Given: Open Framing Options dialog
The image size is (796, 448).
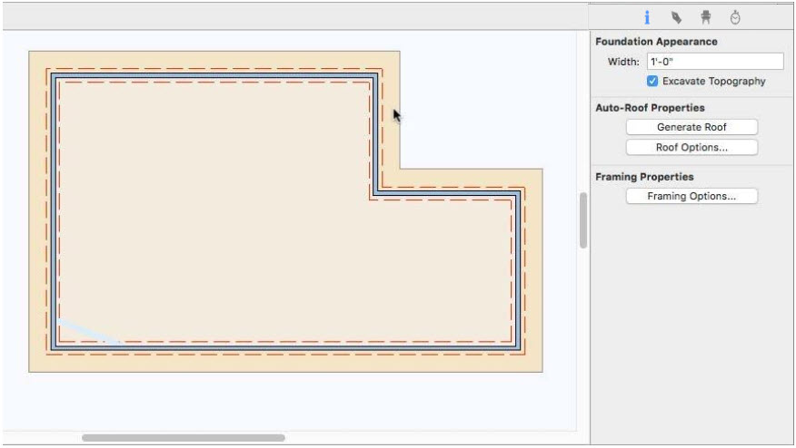Looking at the screenshot, I should (692, 196).
